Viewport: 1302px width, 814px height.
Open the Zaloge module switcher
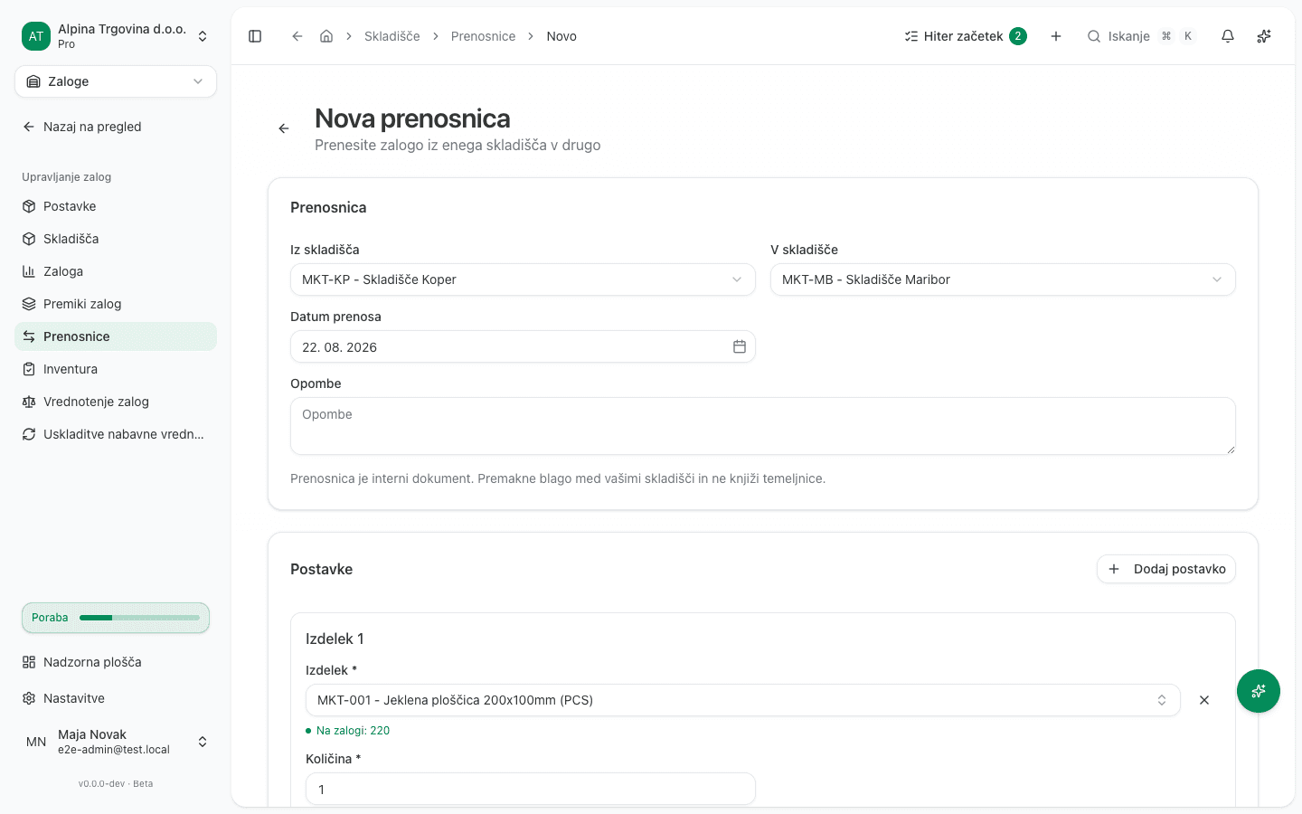click(x=116, y=81)
